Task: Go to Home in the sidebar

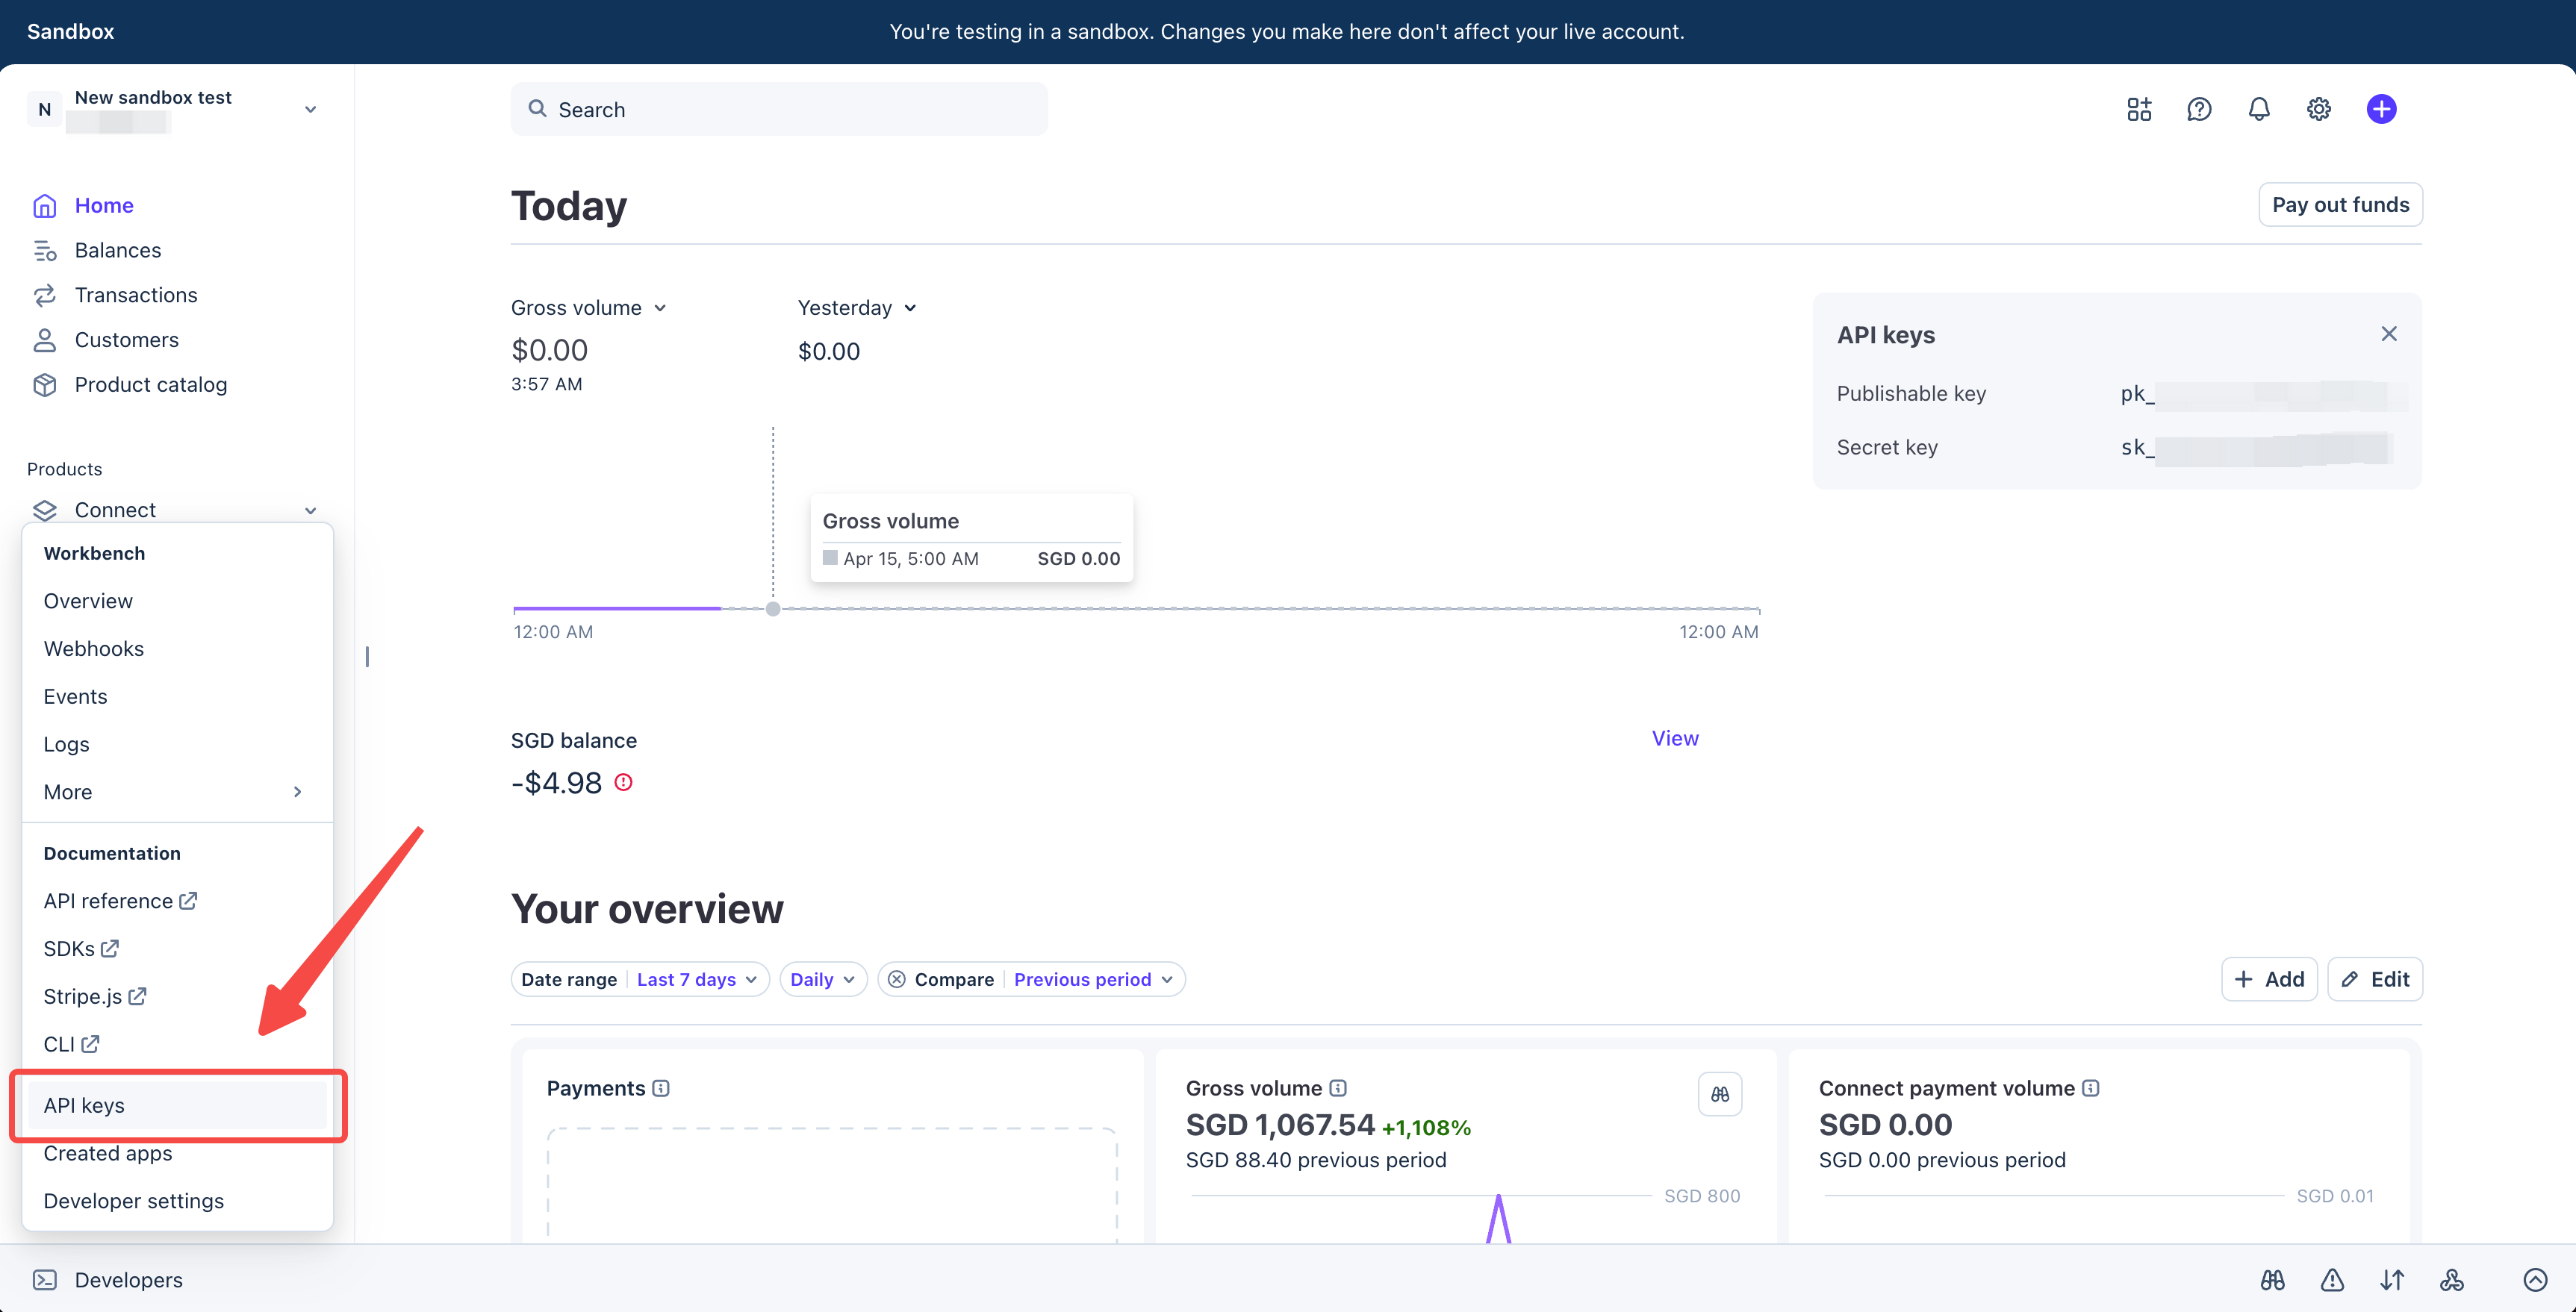Action: tap(103, 204)
